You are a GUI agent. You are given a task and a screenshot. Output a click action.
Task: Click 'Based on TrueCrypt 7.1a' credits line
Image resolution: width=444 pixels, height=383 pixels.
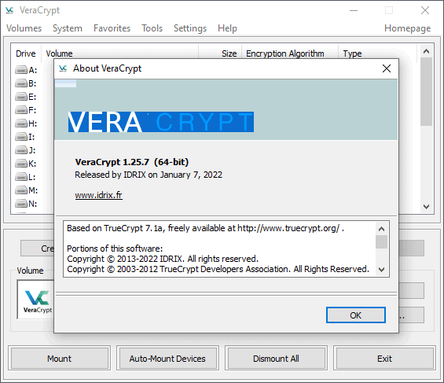coord(206,228)
